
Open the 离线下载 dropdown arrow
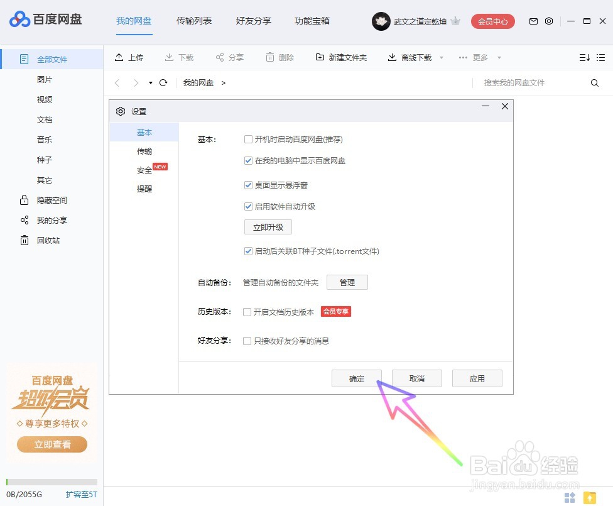click(442, 57)
